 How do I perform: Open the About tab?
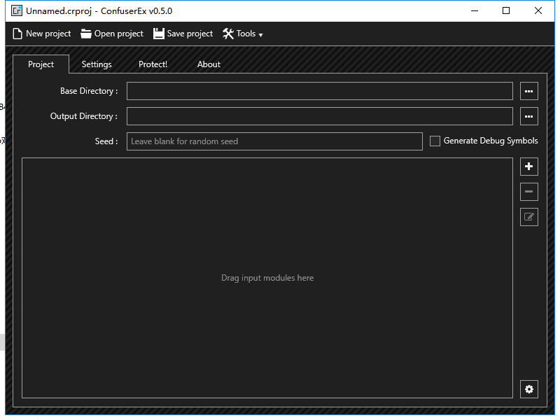click(209, 64)
